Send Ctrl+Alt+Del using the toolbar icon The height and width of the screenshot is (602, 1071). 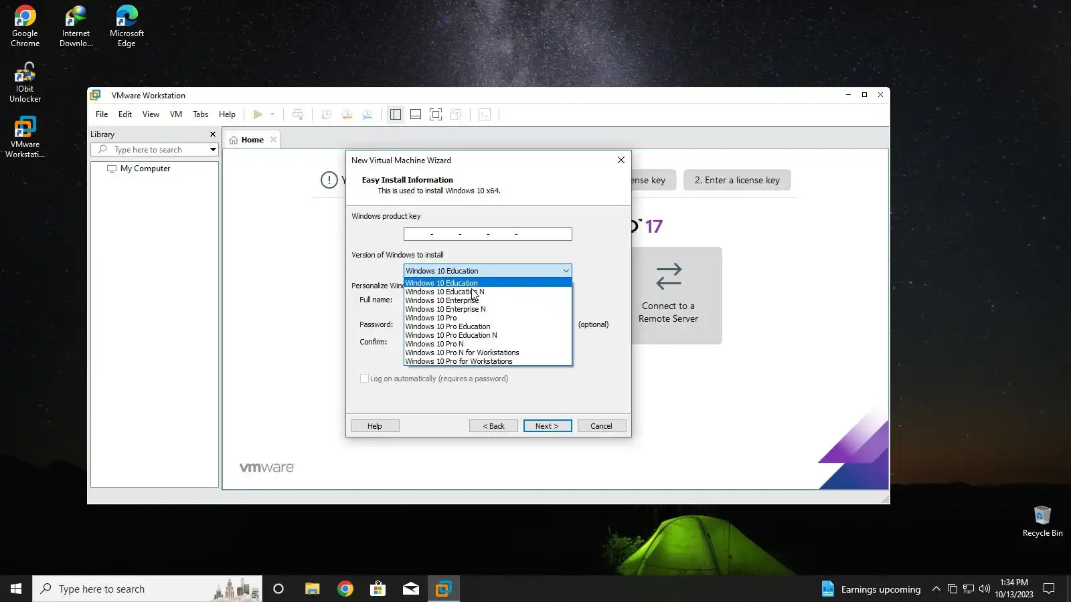298,114
